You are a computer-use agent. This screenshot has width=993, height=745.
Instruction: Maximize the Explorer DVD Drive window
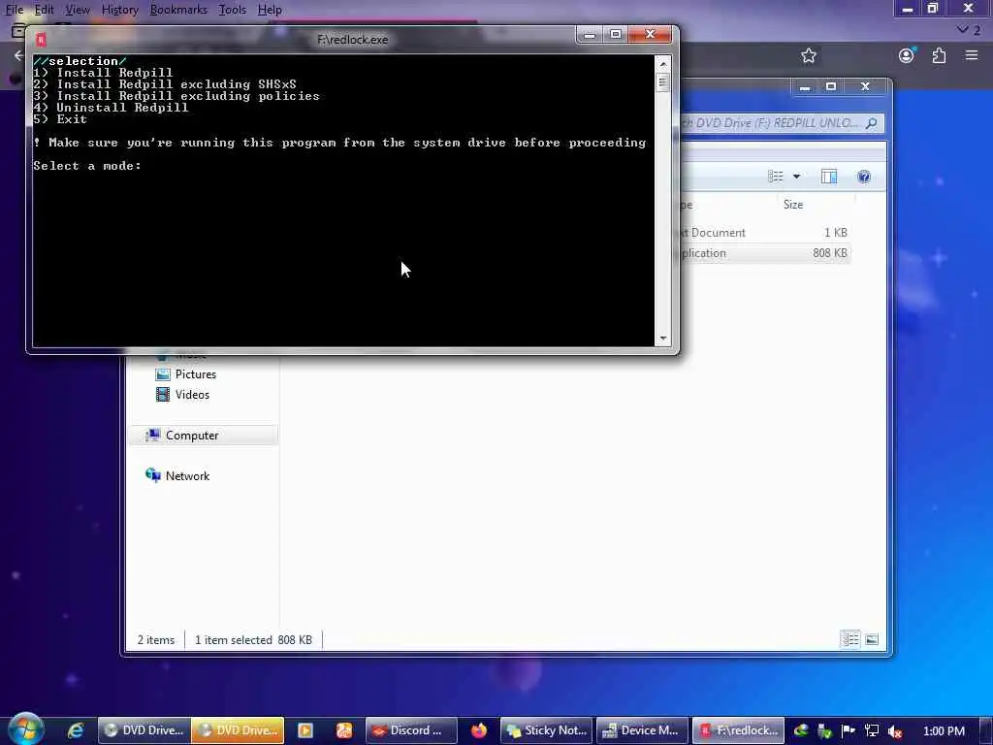click(x=831, y=86)
